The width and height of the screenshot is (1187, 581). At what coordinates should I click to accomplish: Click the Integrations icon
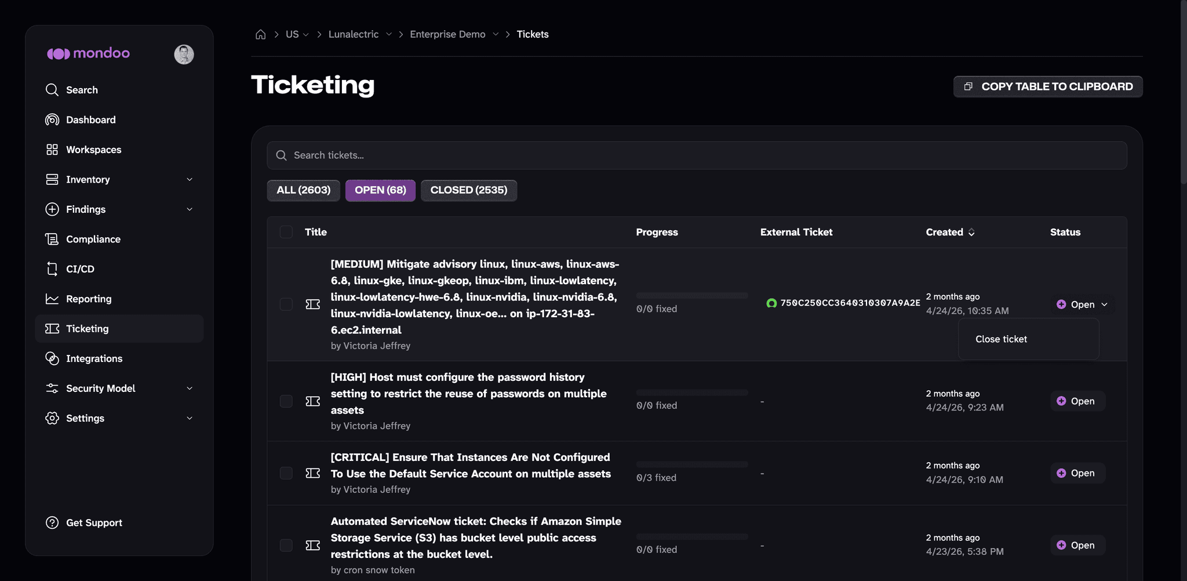coord(52,358)
